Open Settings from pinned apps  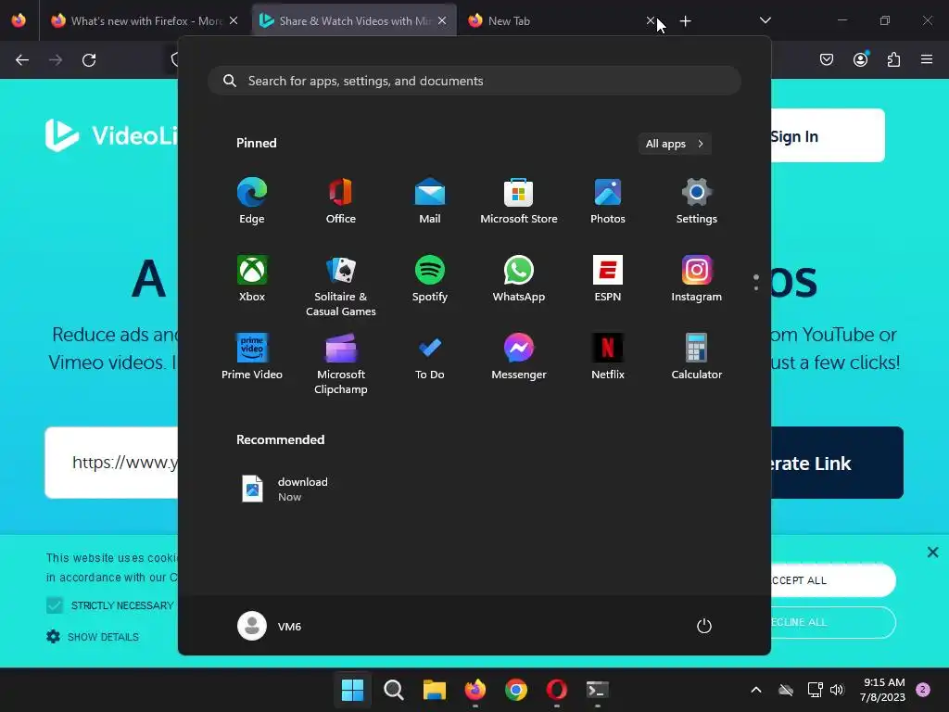(x=697, y=201)
